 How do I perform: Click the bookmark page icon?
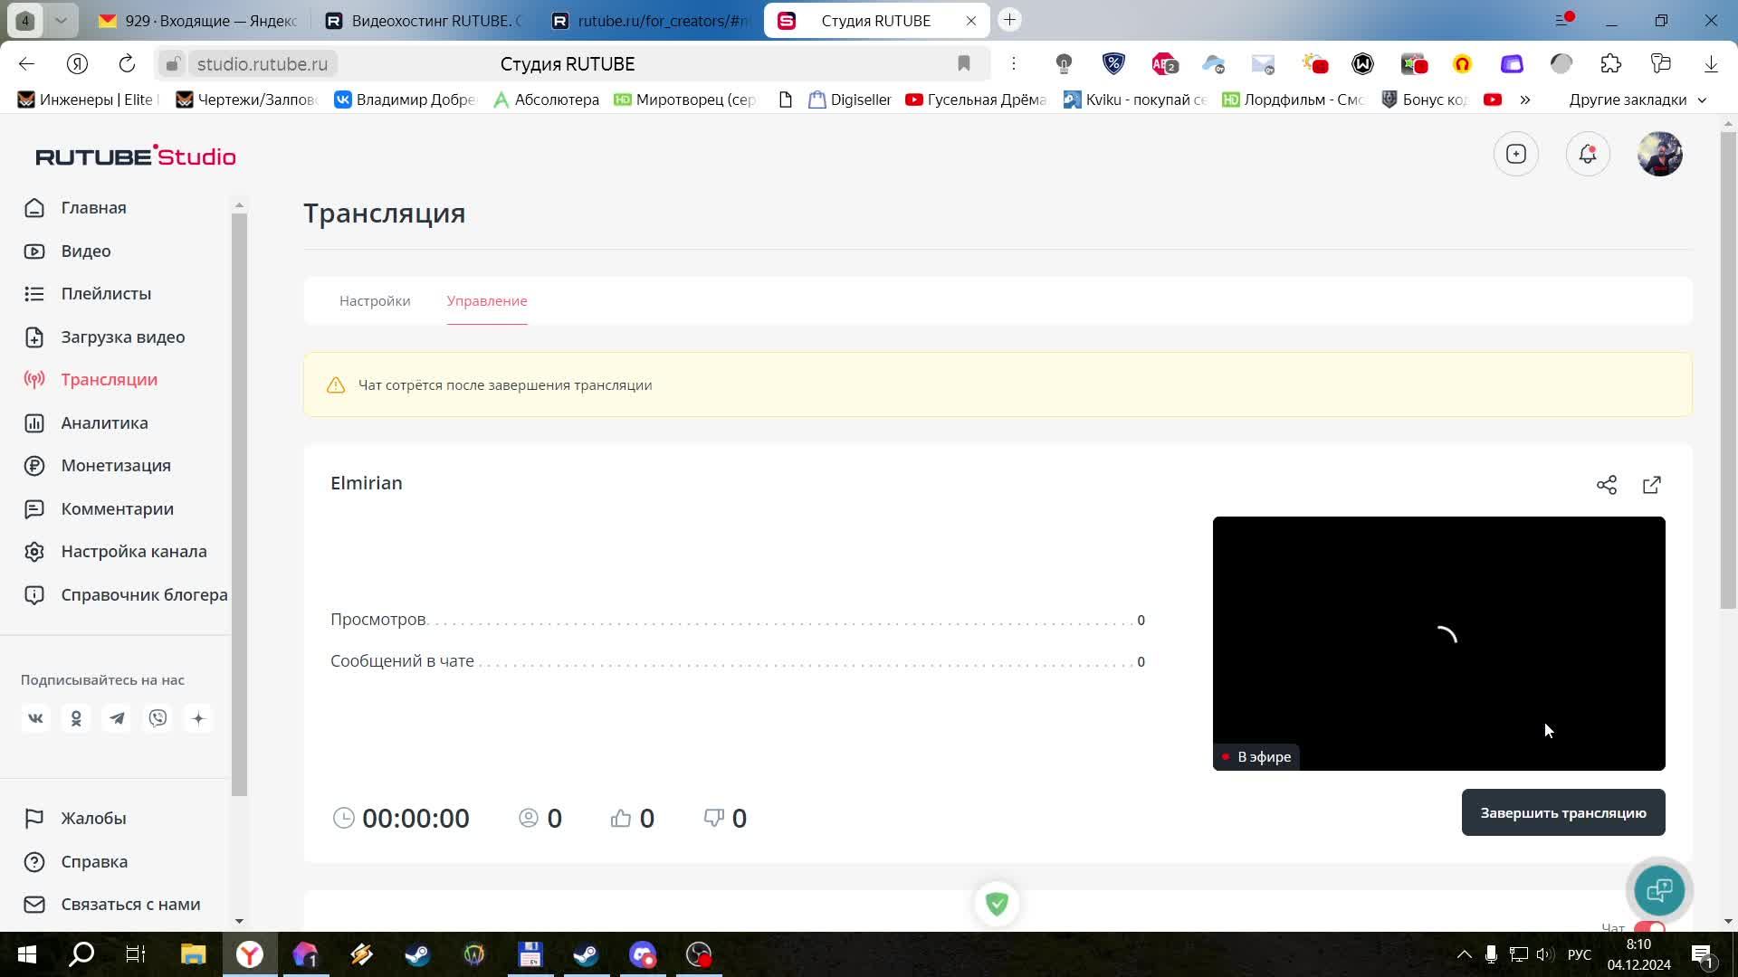click(x=964, y=63)
